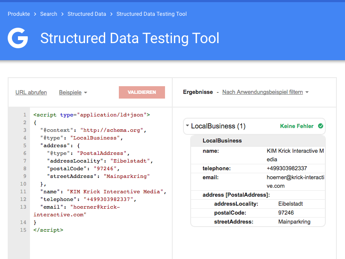
Task: Click the name label in results table
Action: pos(211,151)
